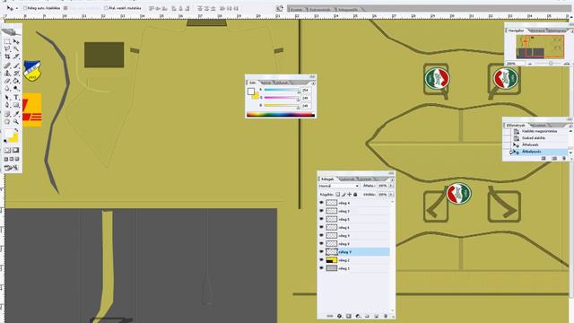The width and height of the screenshot is (574, 323).
Task: Click the R slider in Color panel
Action: [281, 90]
